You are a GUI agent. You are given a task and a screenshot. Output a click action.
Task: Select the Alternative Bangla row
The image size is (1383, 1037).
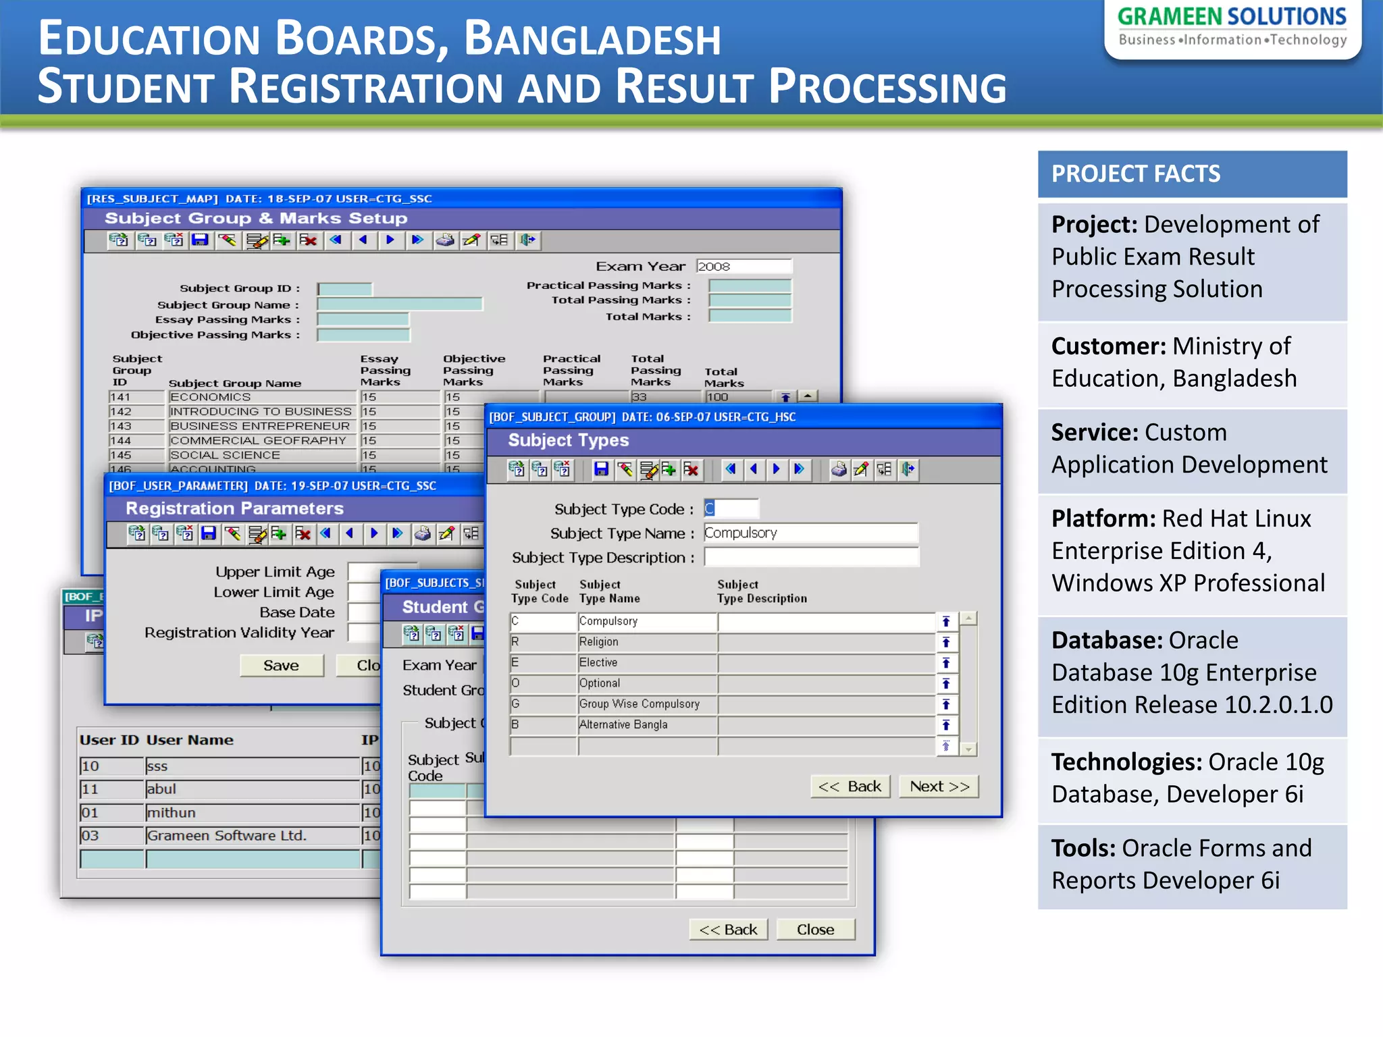pos(723,725)
